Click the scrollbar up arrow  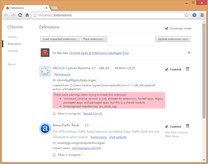click(204, 22)
